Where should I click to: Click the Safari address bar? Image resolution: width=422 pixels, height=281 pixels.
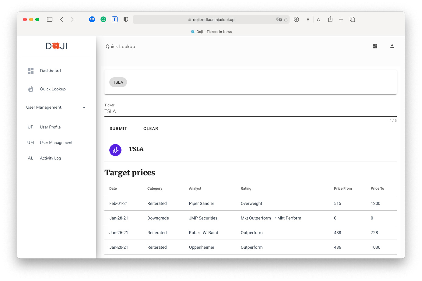pyautogui.click(x=213, y=19)
